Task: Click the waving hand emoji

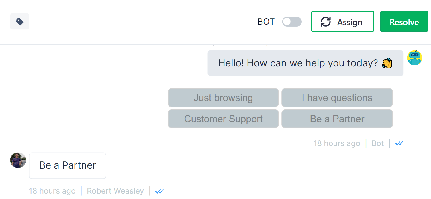Action: click(387, 63)
